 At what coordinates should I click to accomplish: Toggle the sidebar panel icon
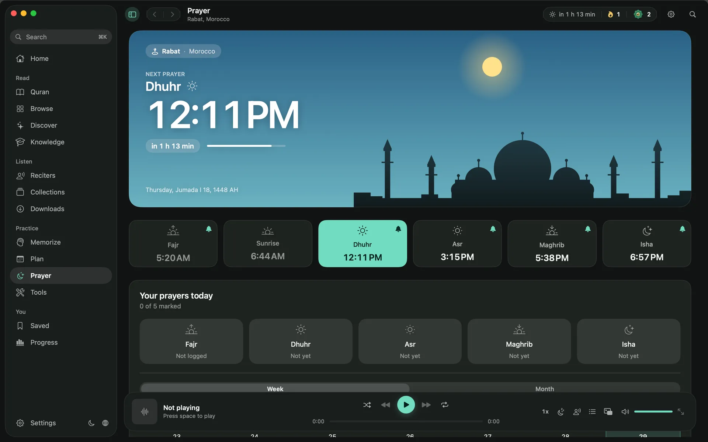point(132,14)
